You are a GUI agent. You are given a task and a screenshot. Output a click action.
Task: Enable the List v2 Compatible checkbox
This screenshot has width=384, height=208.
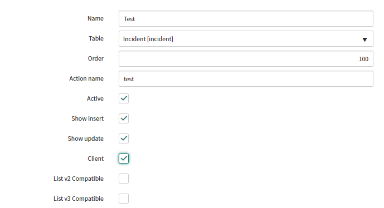click(x=124, y=179)
